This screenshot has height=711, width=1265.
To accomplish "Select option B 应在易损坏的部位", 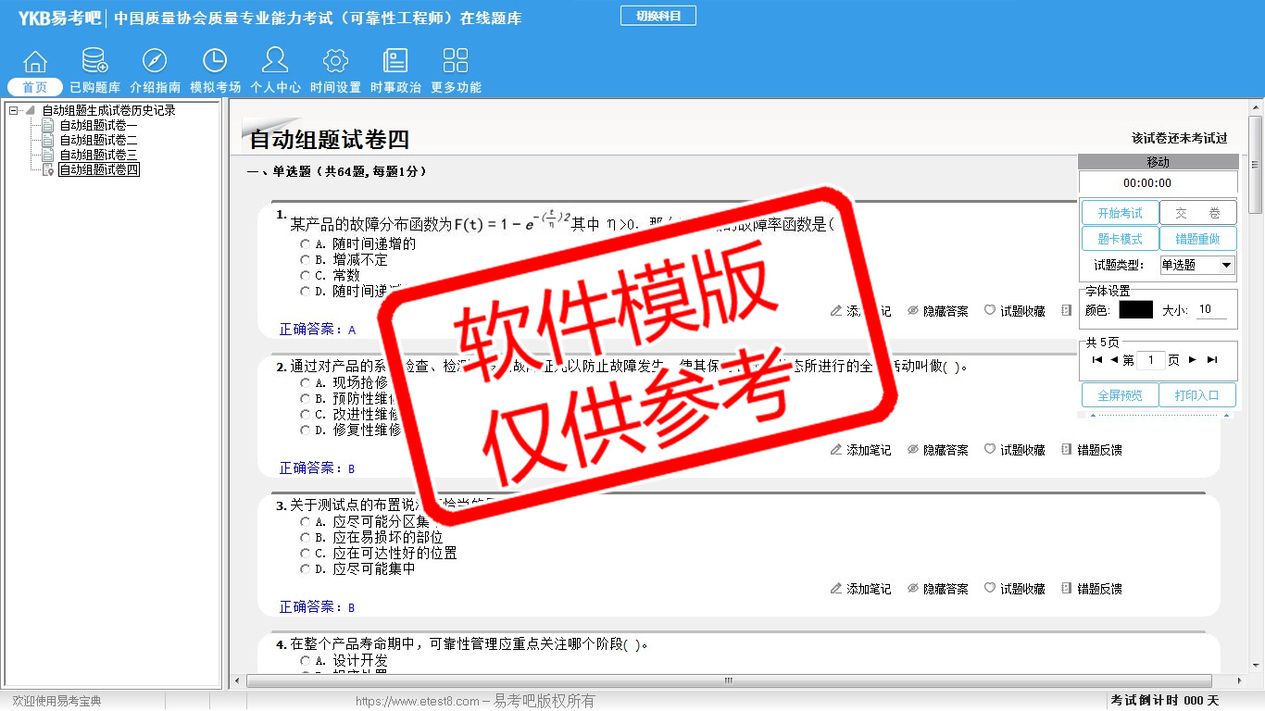I will (305, 538).
